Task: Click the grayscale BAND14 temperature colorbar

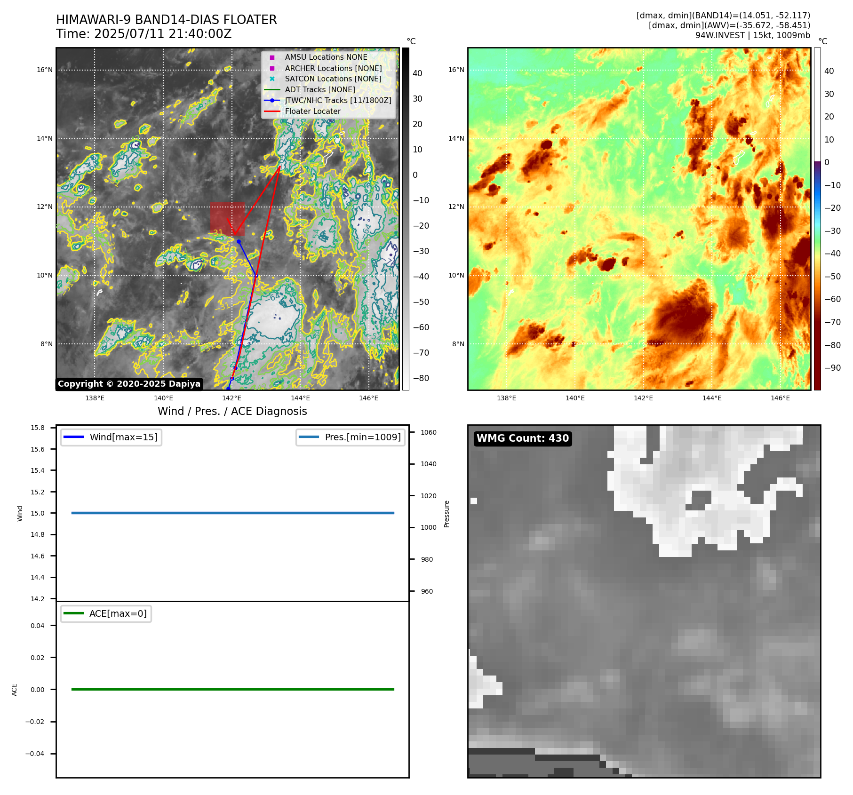Action: tap(406, 219)
